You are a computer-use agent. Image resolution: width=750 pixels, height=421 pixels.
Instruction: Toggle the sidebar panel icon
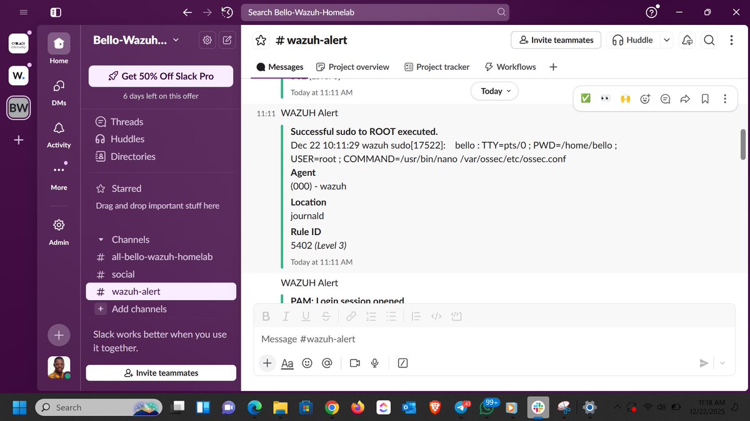56,12
